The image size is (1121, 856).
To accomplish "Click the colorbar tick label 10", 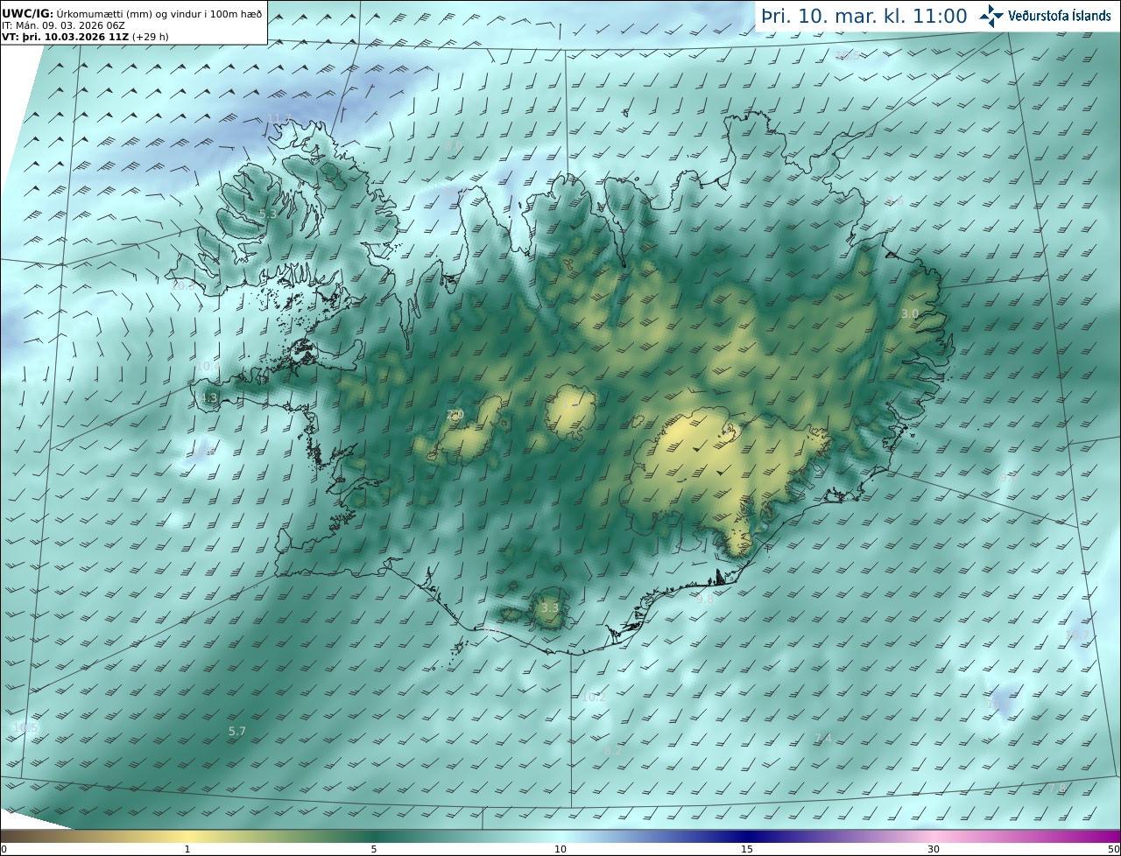I will [560, 849].
